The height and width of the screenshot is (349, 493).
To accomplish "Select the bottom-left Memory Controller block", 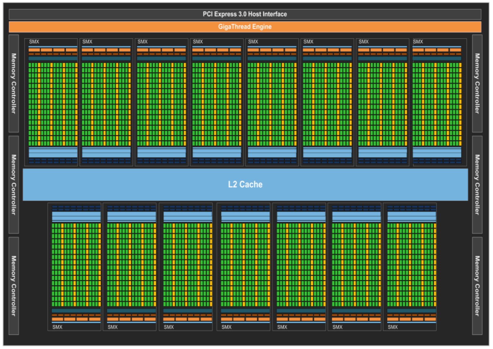I will [14, 286].
